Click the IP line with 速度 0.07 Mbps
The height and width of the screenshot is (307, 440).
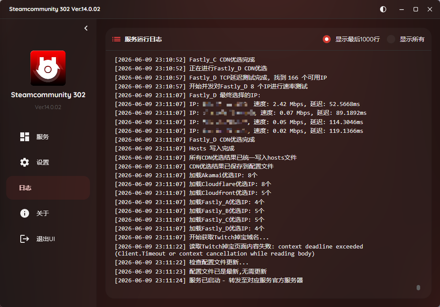click(x=241, y=113)
